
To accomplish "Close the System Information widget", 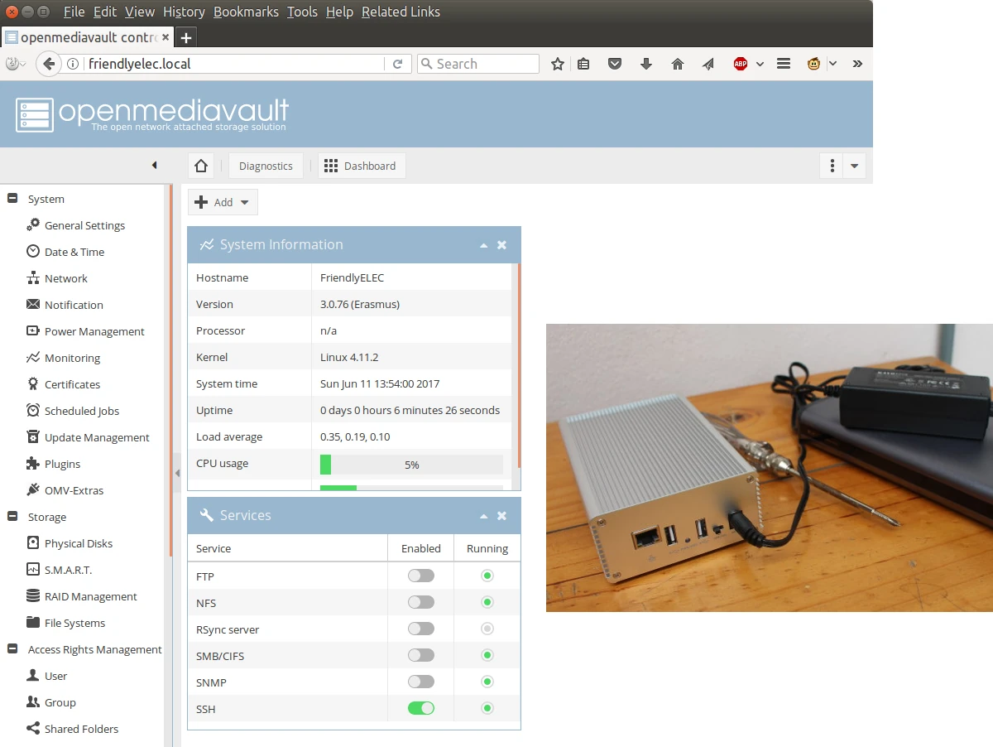I will coord(501,245).
